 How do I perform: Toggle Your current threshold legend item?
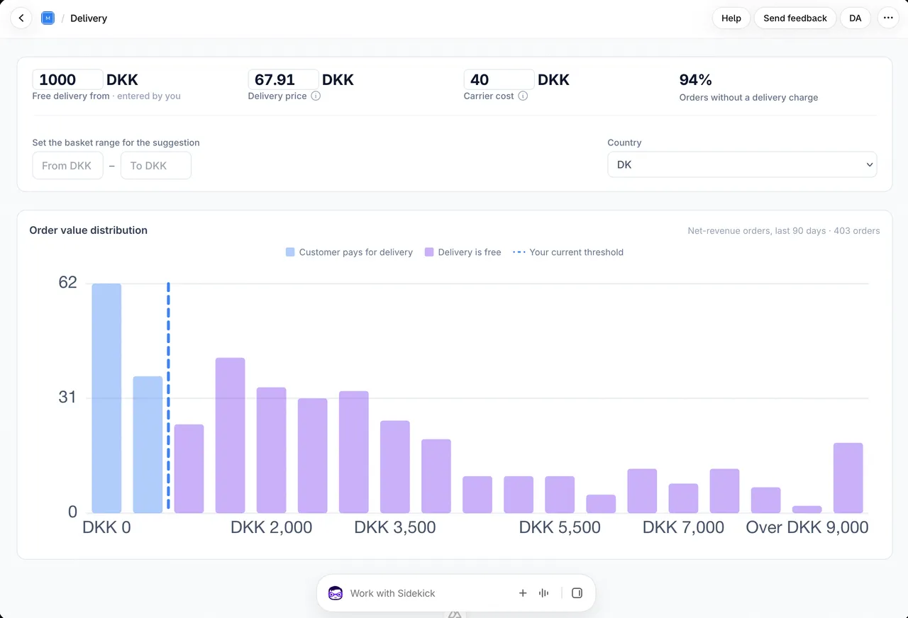[568, 252]
